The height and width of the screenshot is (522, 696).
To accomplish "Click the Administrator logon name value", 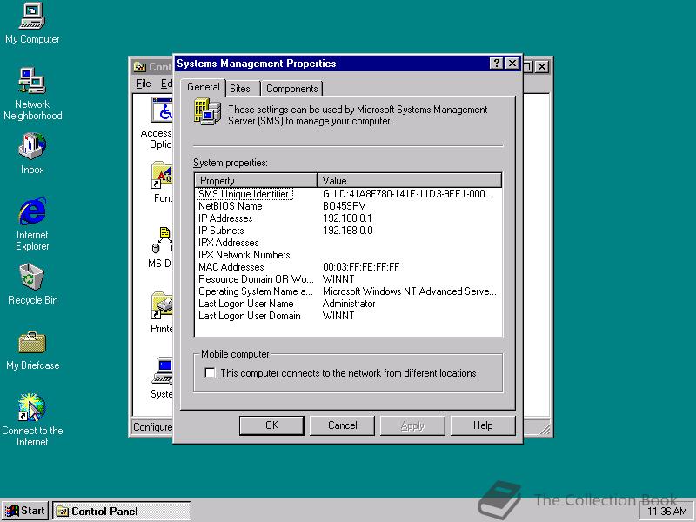I will (349, 304).
